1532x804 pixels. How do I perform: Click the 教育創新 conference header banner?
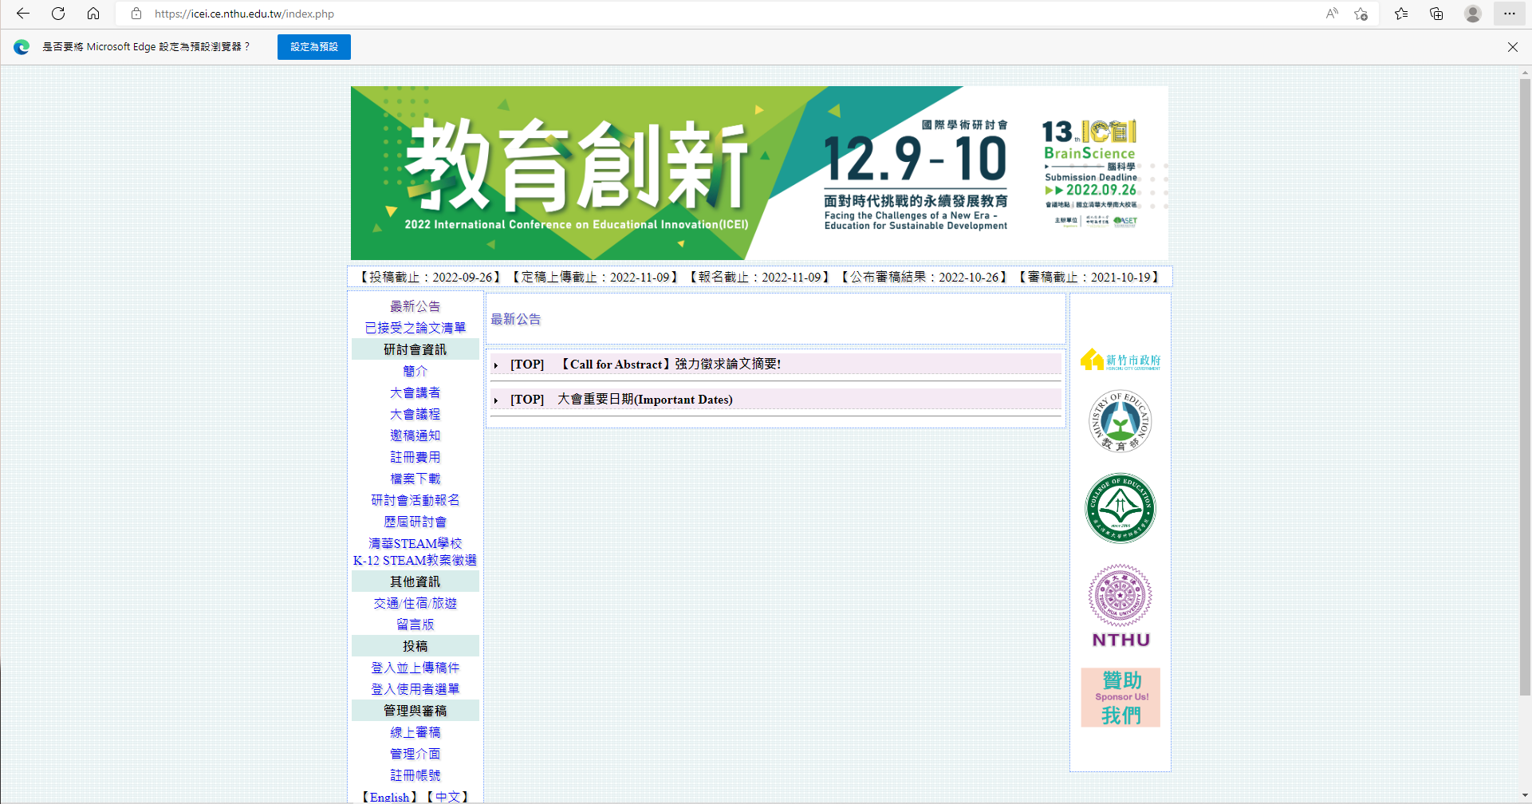point(759,173)
